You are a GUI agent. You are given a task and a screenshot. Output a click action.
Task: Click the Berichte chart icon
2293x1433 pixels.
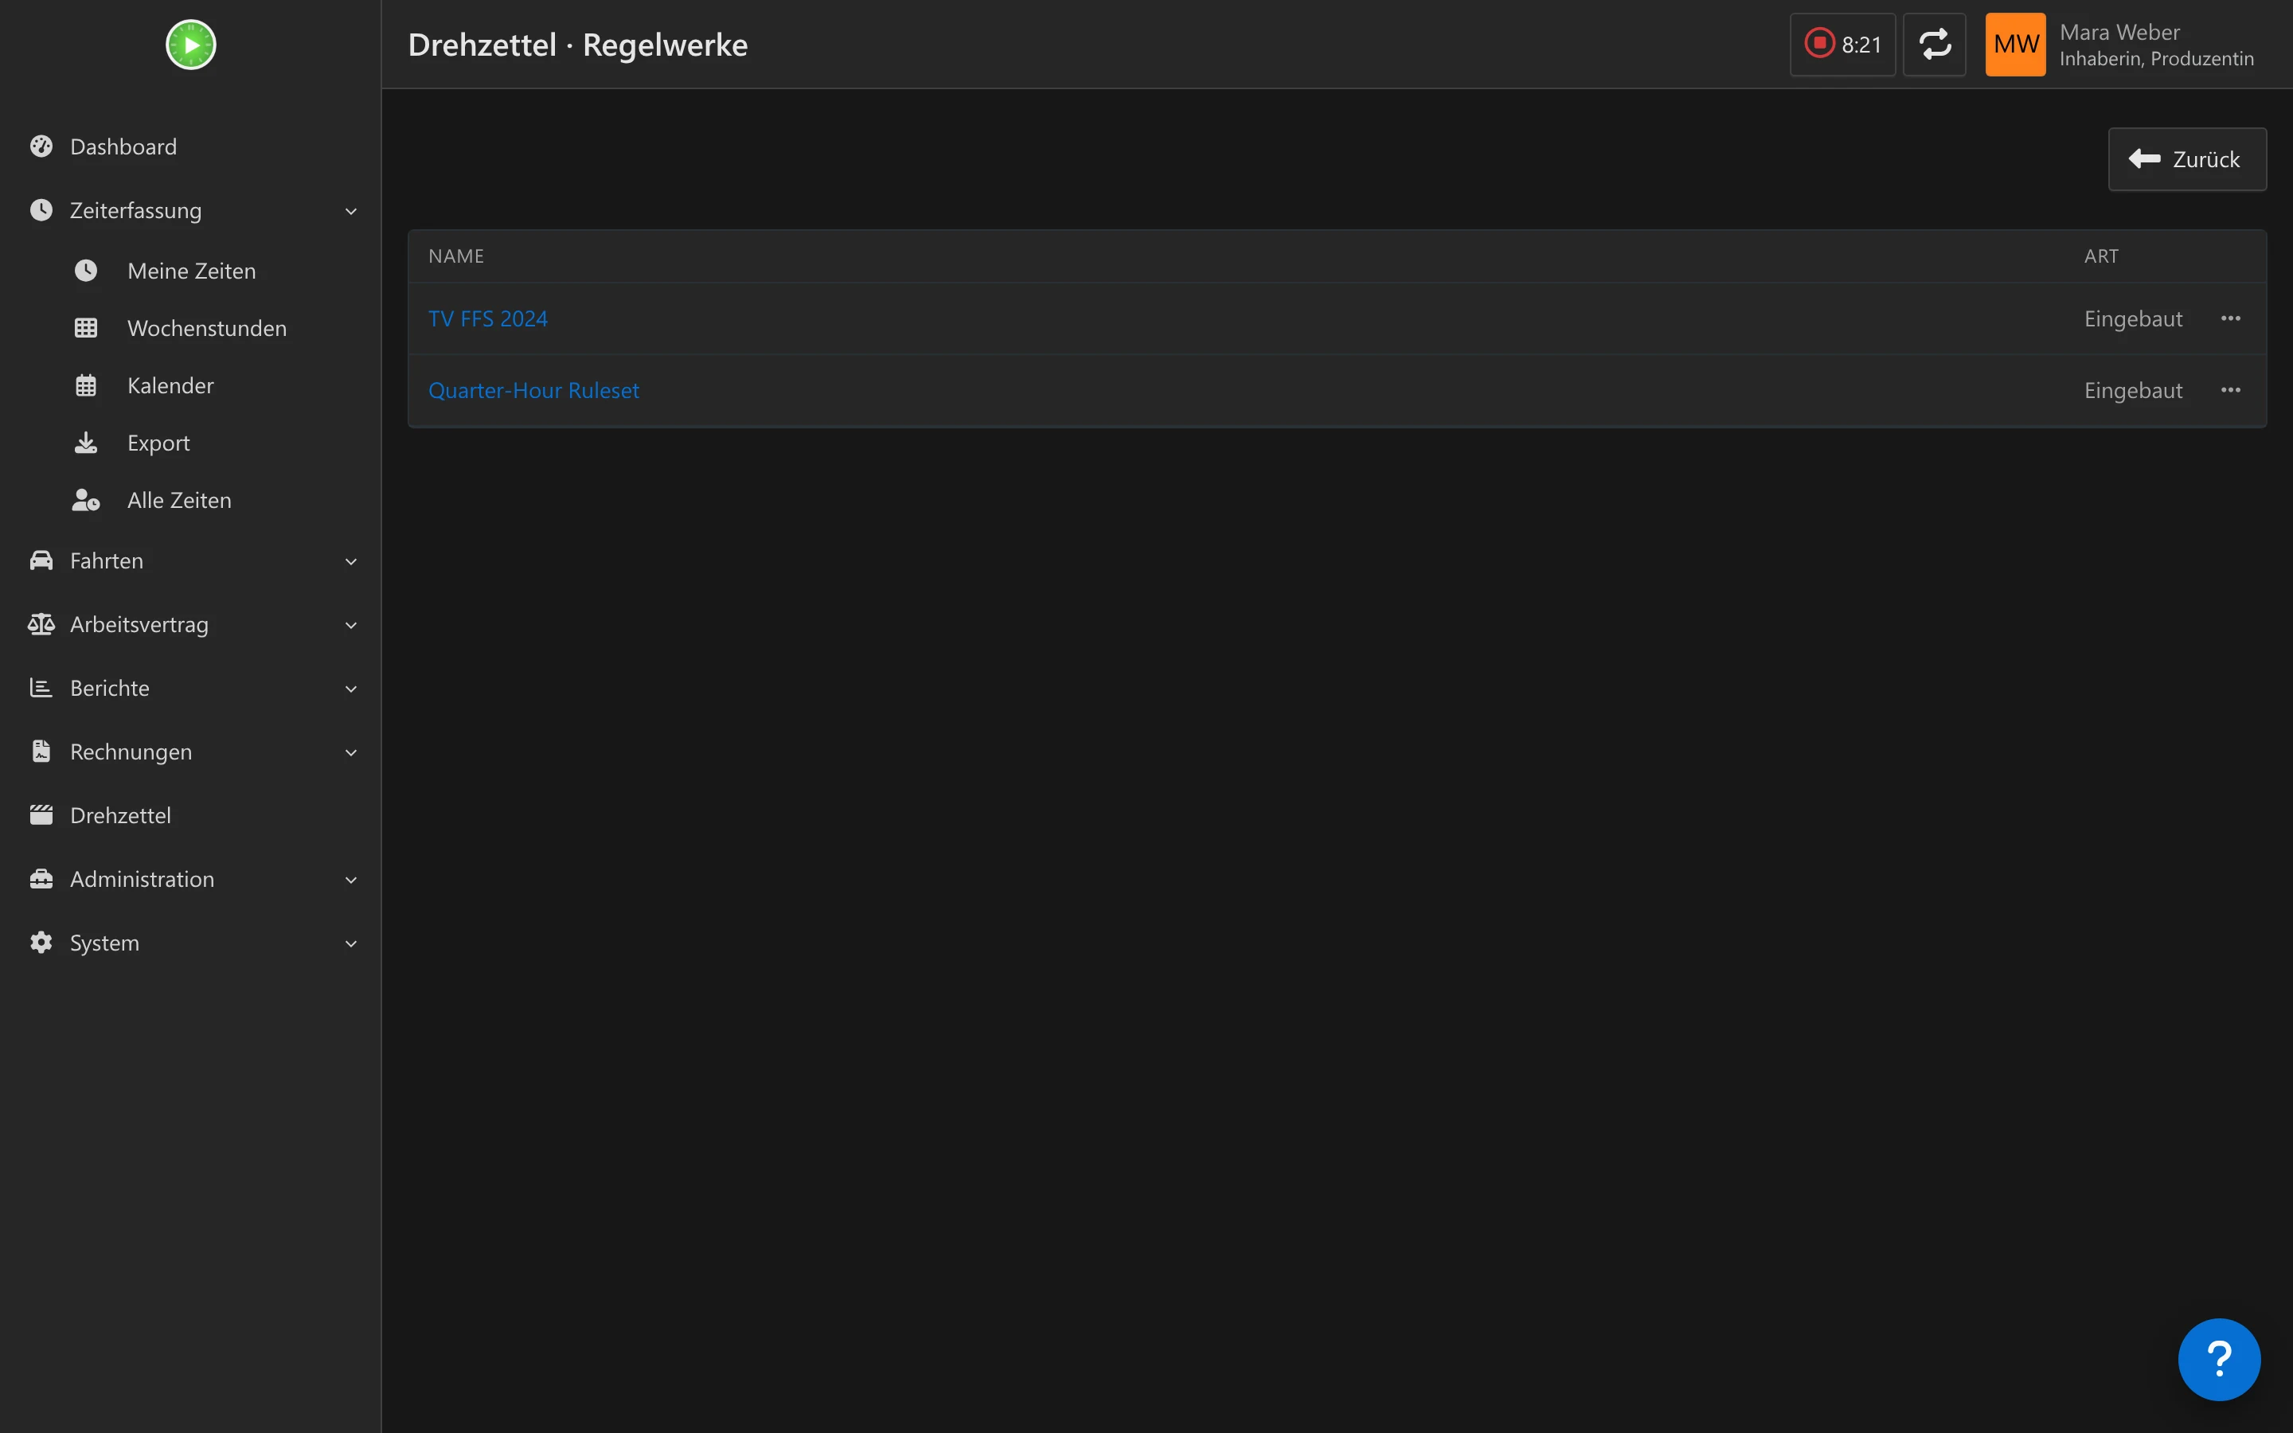(x=41, y=687)
